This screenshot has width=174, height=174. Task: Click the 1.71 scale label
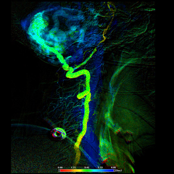click(73, 167)
